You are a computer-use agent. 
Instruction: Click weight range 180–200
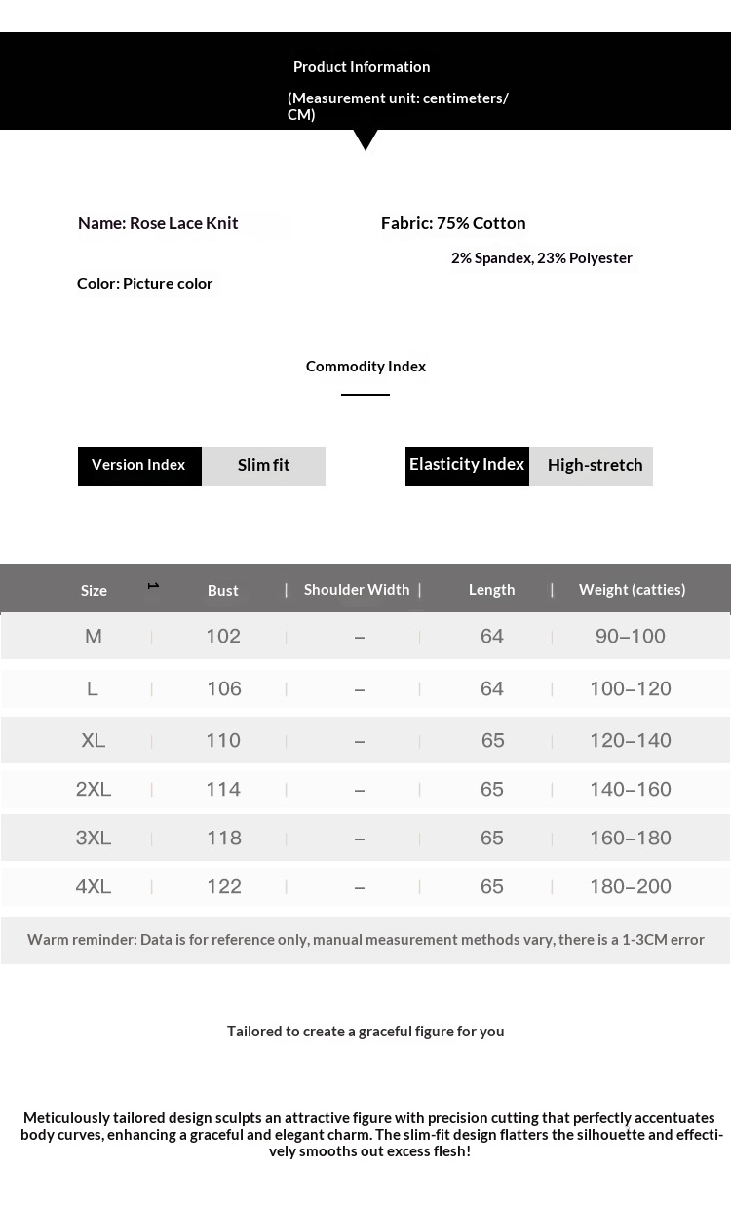[x=631, y=886]
